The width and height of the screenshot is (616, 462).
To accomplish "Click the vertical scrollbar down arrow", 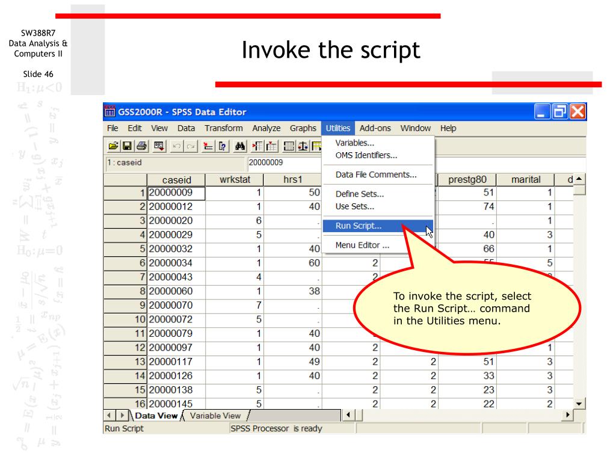I will (579, 404).
